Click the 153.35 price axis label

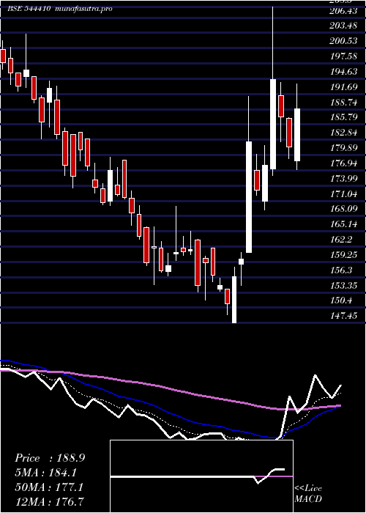pyautogui.click(x=343, y=285)
